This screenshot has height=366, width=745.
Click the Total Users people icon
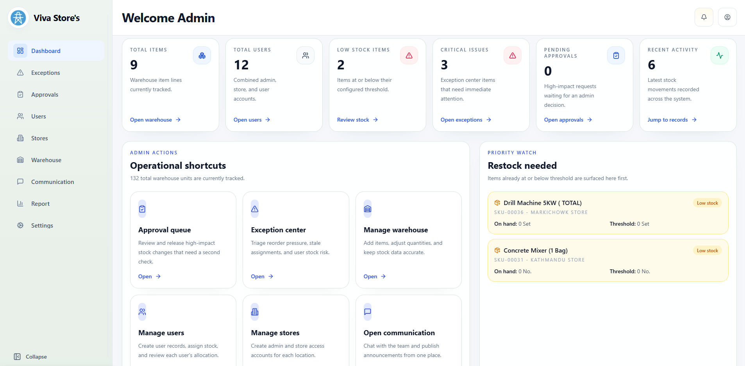point(306,55)
